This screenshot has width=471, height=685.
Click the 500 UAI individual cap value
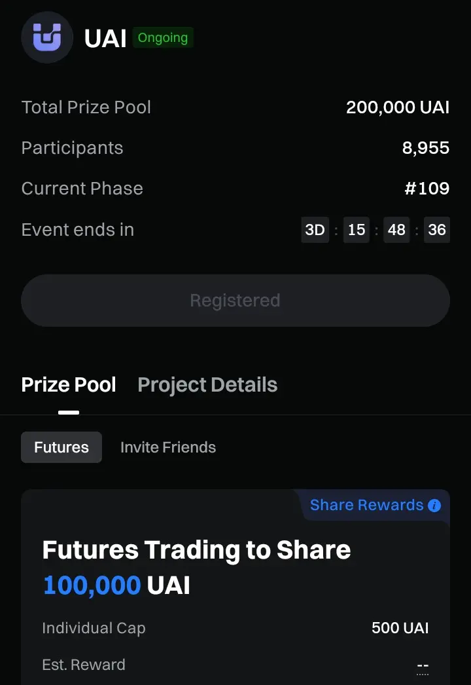[400, 628]
